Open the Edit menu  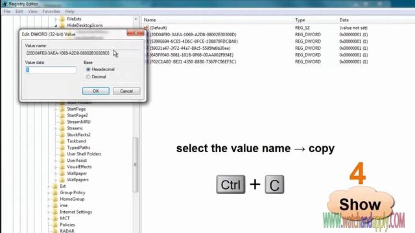coord(19,12)
